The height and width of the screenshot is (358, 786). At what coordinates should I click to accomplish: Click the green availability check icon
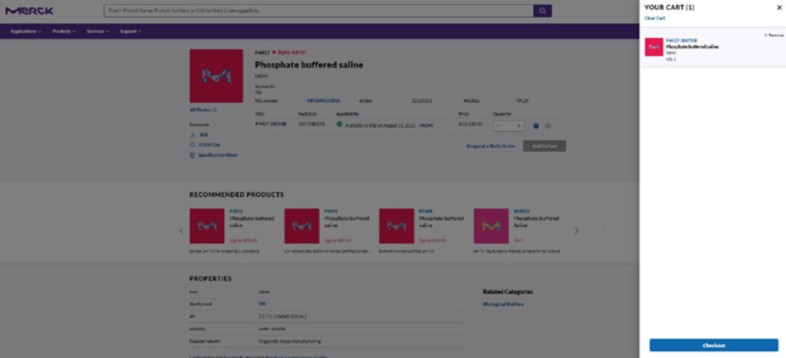[x=339, y=124]
